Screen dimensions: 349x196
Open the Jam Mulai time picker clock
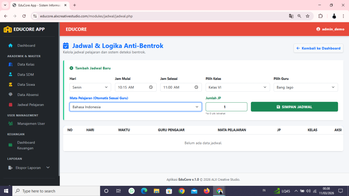pos(151,87)
